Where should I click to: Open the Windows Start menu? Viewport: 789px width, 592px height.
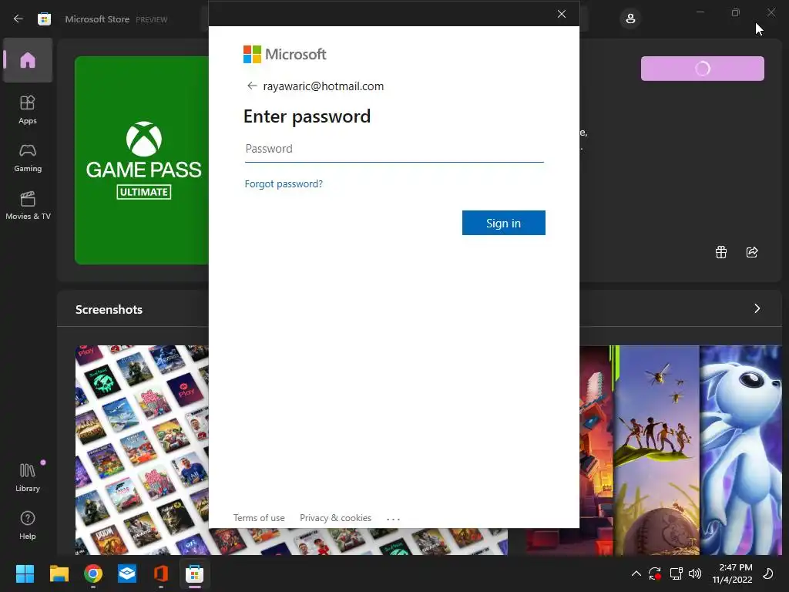tap(25, 573)
